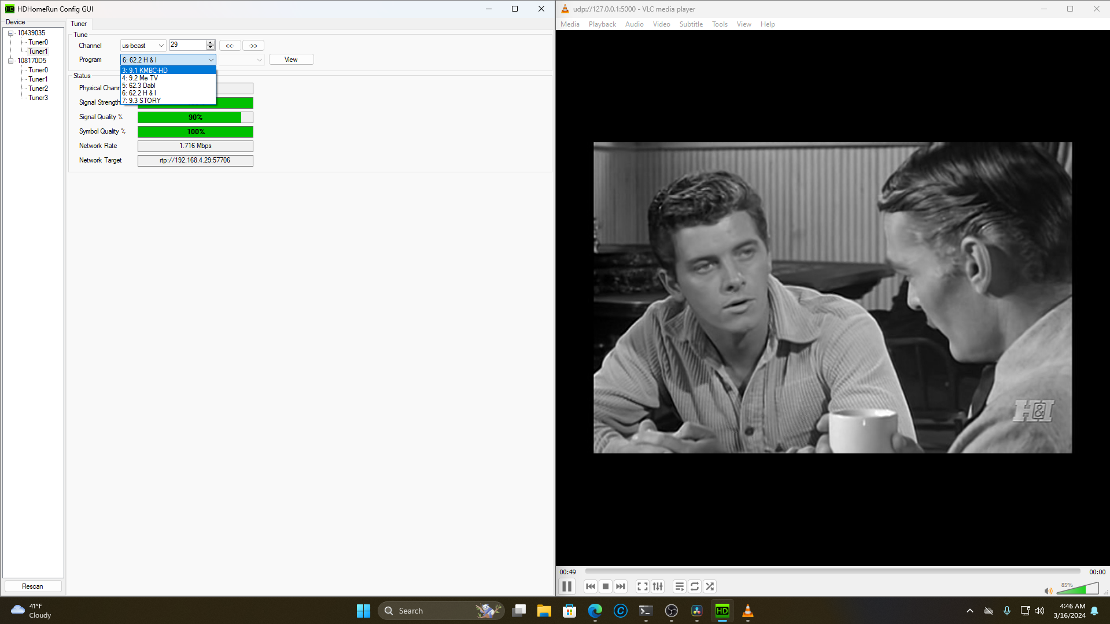The height and width of the screenshot is (624, 1110).
Task: Click Network Rate 1.716 Mbps field
Action: tap(195, 146)
